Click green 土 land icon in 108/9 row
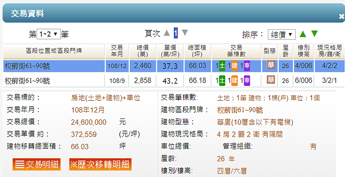 [x=222, y=81]
